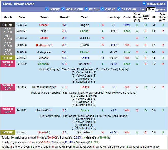Click the 3-2 result of Portugal match
168x150 pixels.
64,110
